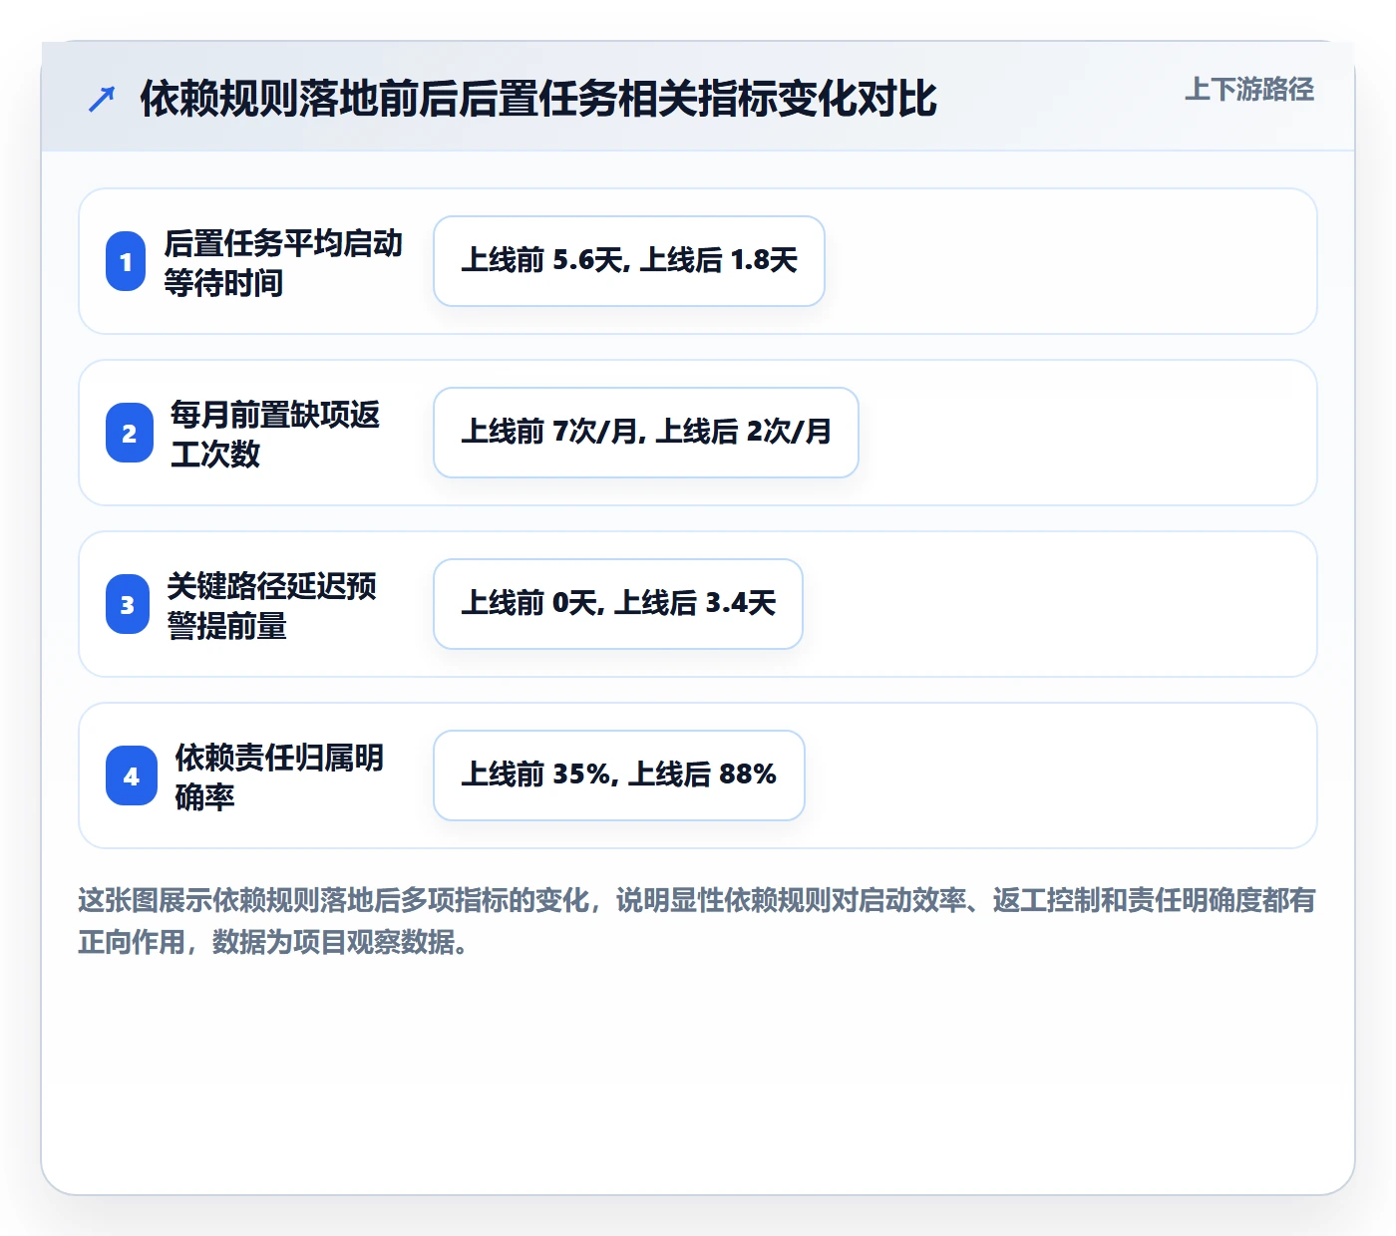Click the title 依赖规则落地前后后置任务相关指标变化对比
The image size is (1396, 1236).
point(538,99)
